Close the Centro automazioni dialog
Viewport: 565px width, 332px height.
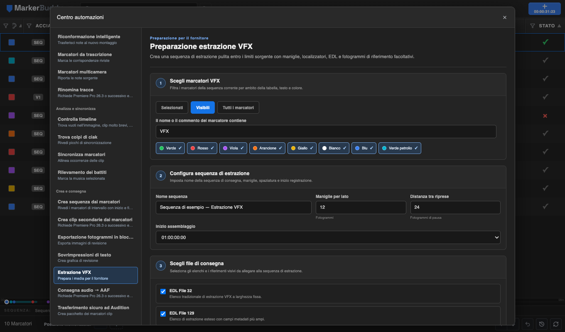click(505, 17)
